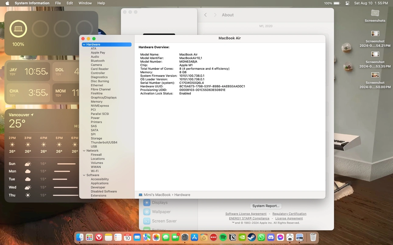The width and height of the screenshot is (393, 245).
Task: Open Photos app in the dock
Action: pyautogui.click(x=156, y=237)
